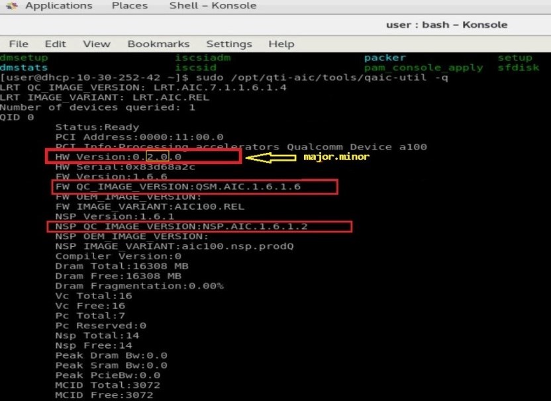Click the yellow arrow annotation

point(270,157)
